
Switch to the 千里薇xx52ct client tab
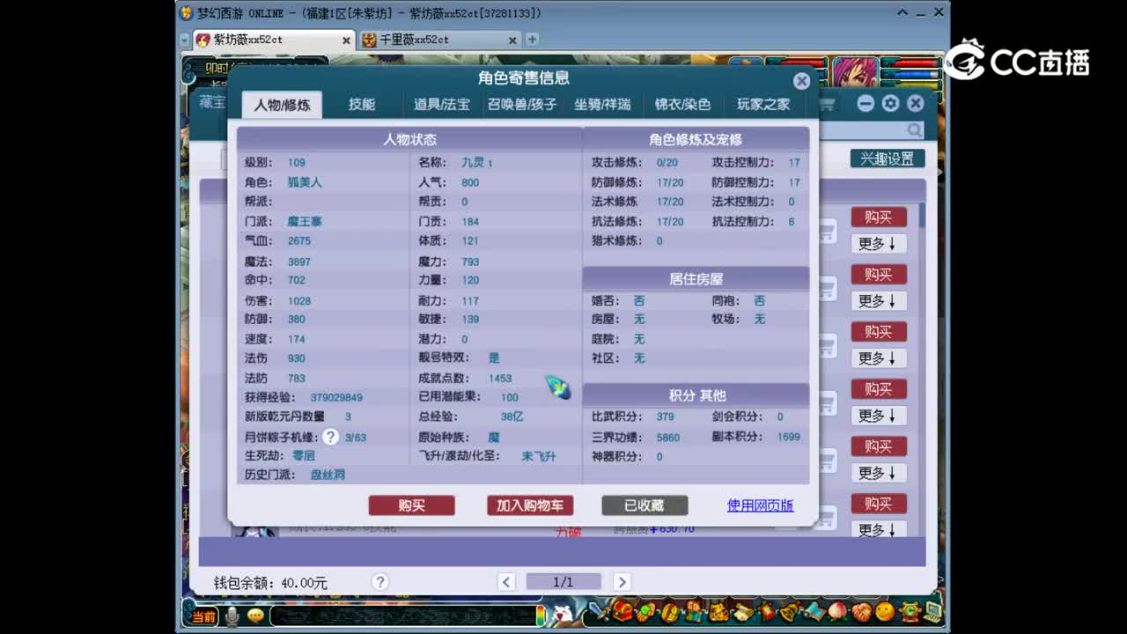(440, 40)
